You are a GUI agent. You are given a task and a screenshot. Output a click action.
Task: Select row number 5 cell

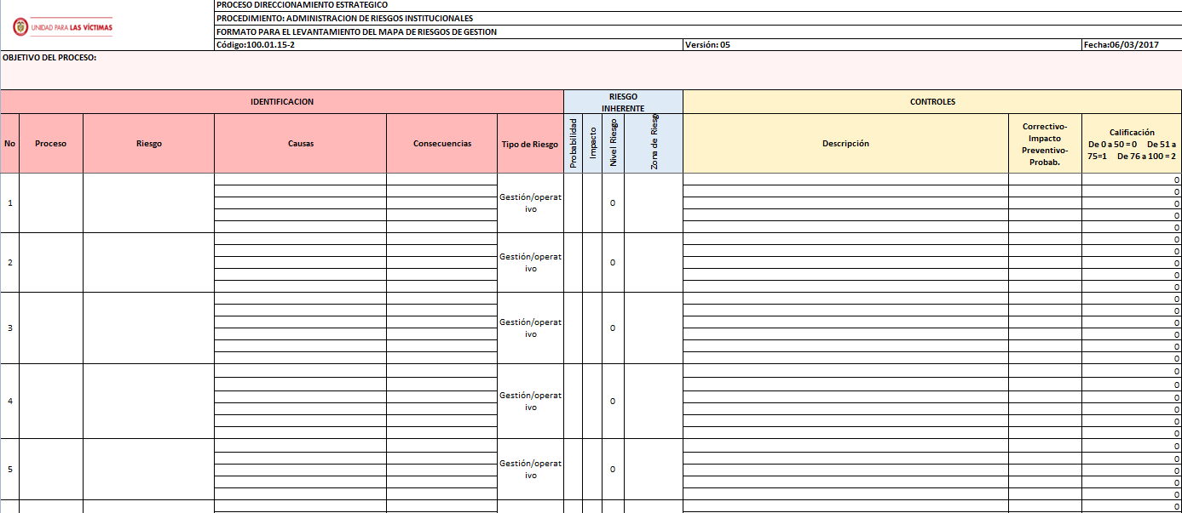pos(9,470)
